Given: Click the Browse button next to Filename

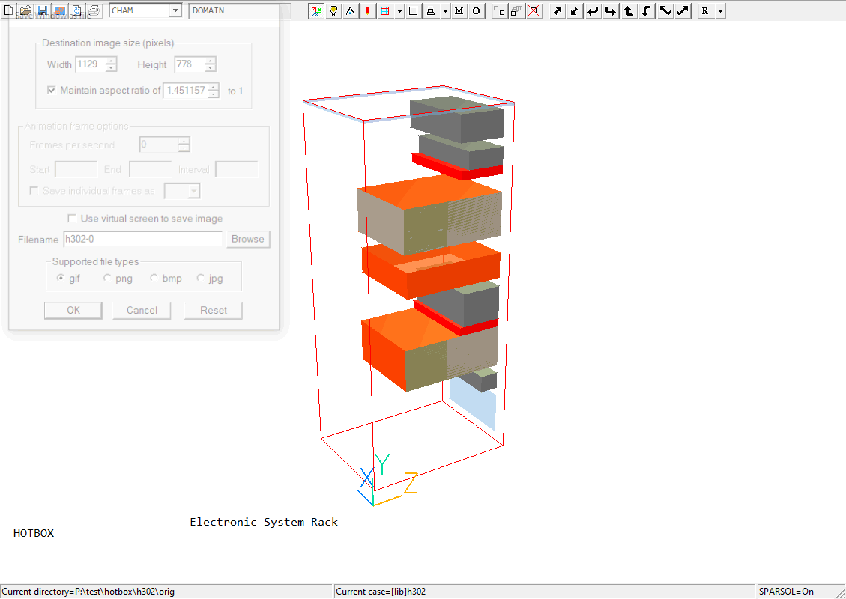Looking at the screenshot, I should [247, 240].
